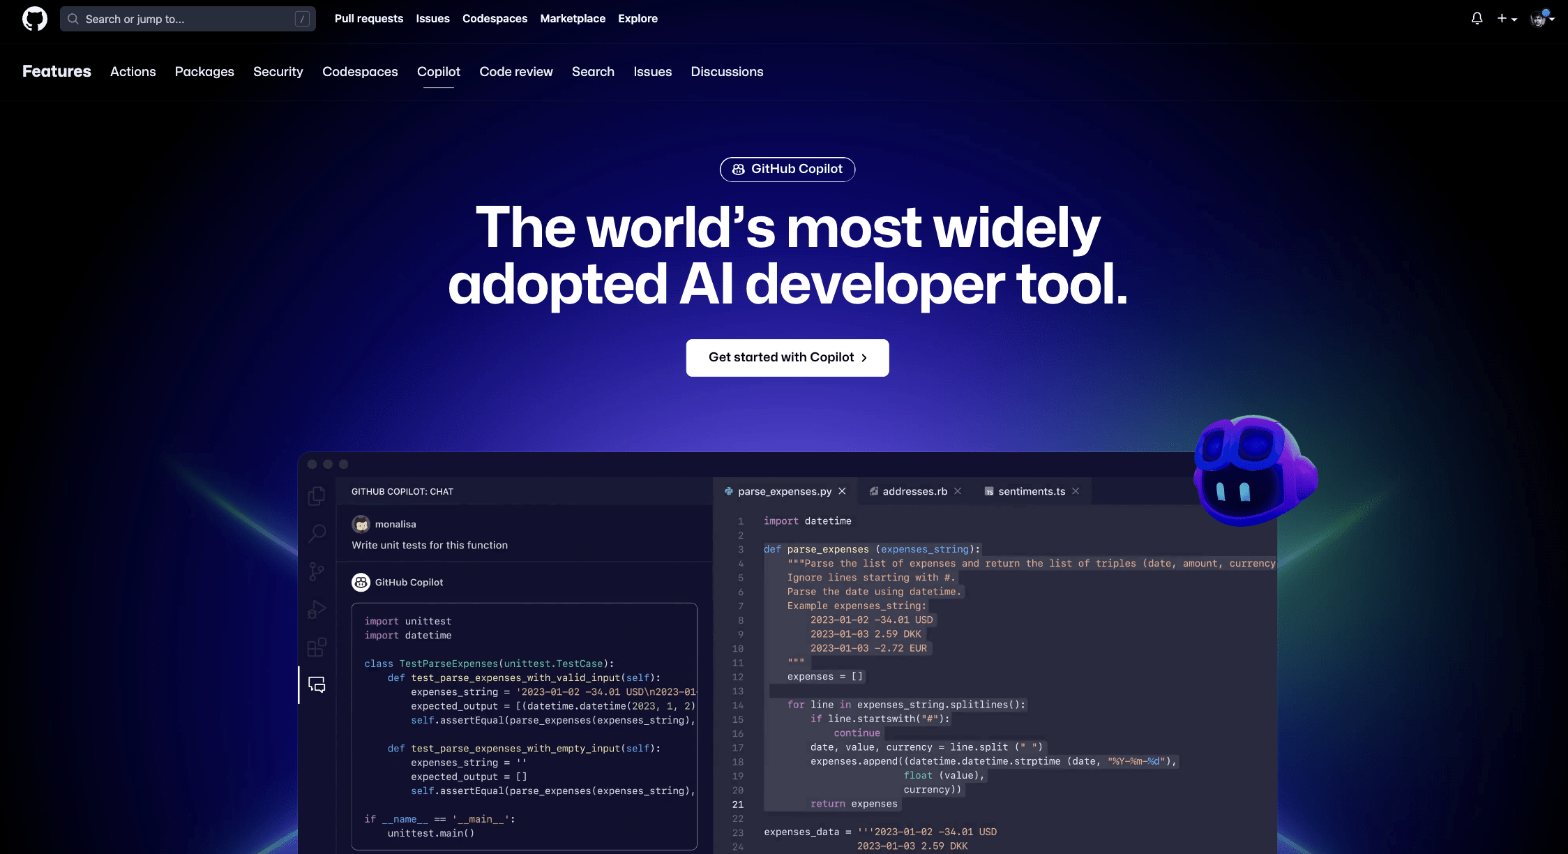Open the Chat icon in editor sidebar
Image resolution: width=1568 pixels, height=854 pixels.
[x=317, y=685]
